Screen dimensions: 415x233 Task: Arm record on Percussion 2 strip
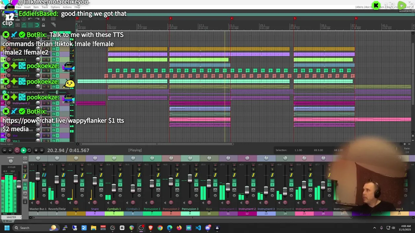[x=171, y=203]
